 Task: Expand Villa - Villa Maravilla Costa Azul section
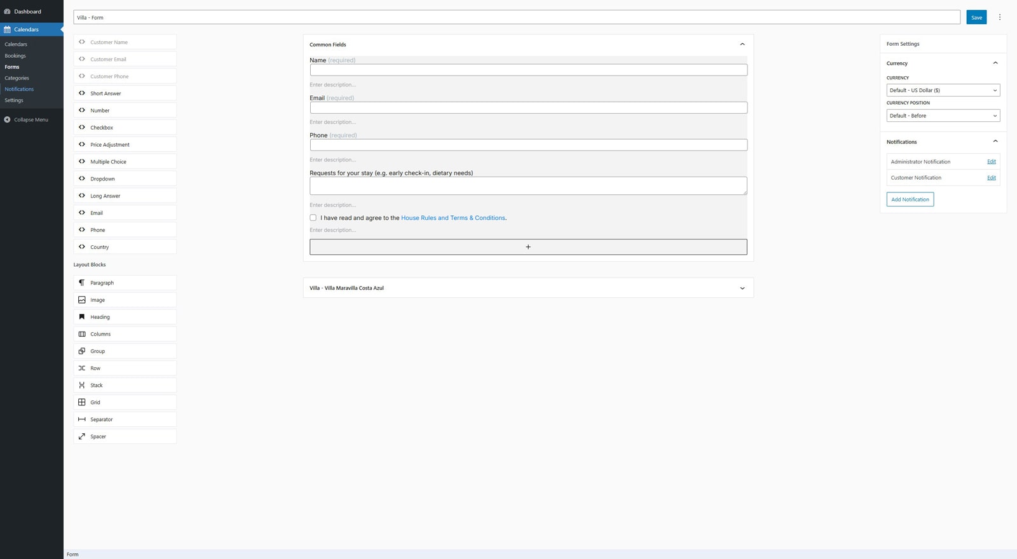coord(742,288)
